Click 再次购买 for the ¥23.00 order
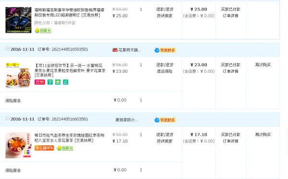This screenshot has width=288, height=179. (x=263, y=65)
